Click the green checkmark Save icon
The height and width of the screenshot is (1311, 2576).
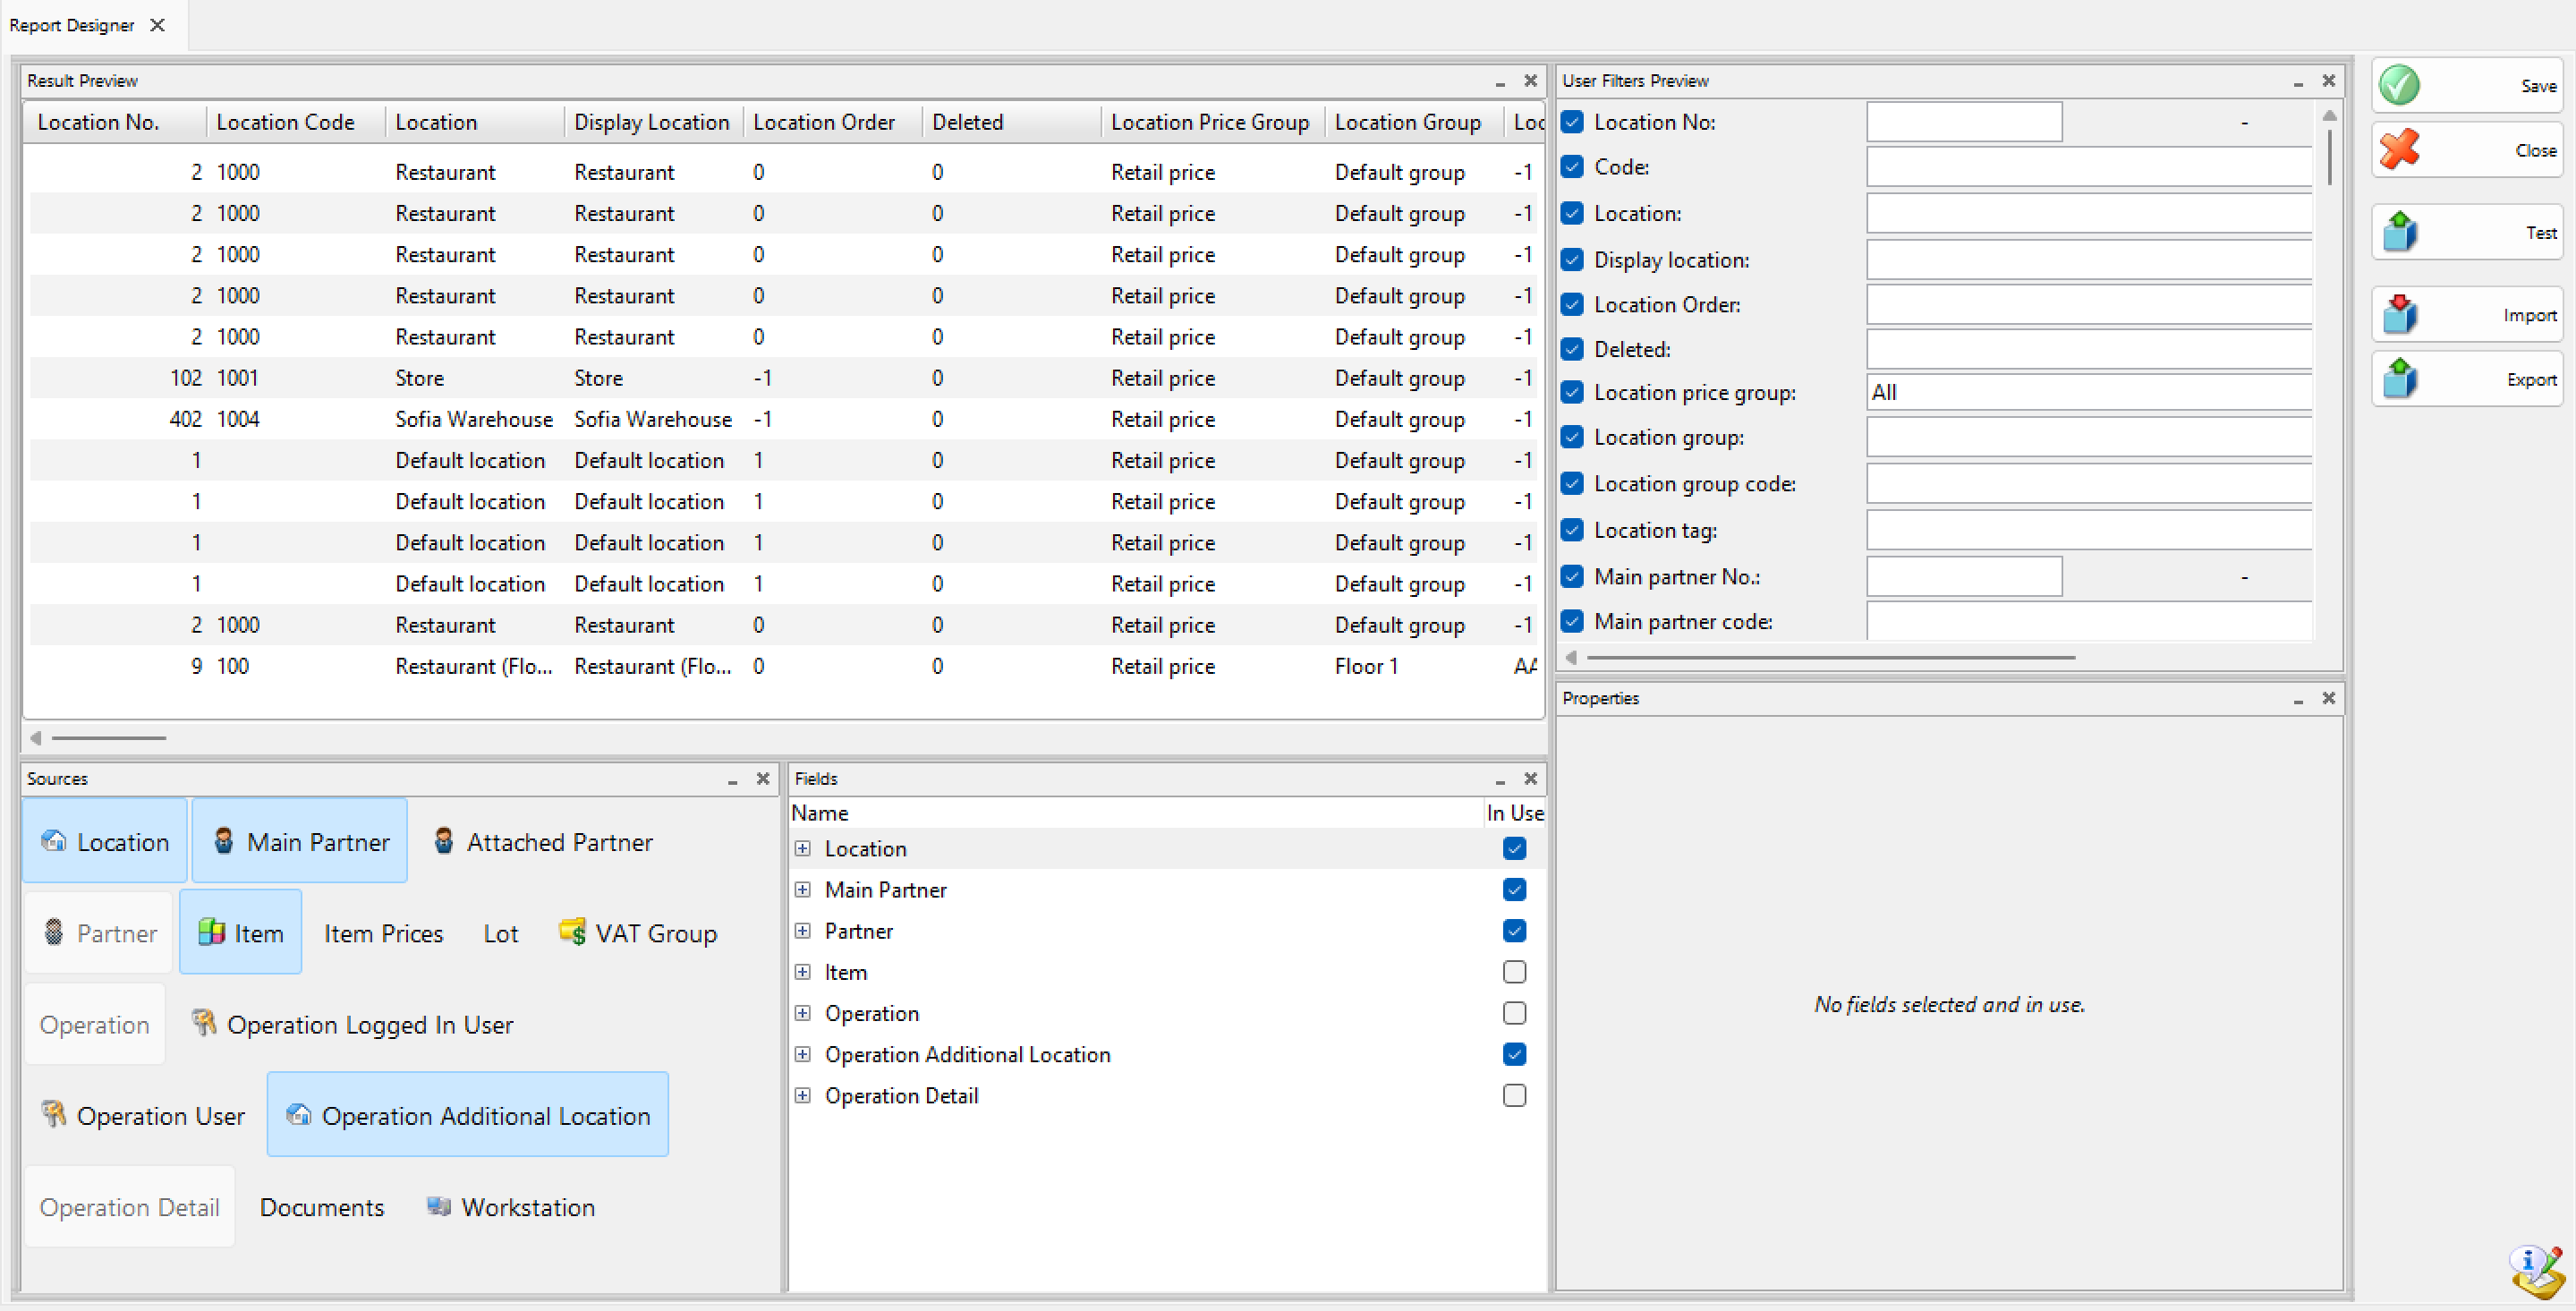2399,85
